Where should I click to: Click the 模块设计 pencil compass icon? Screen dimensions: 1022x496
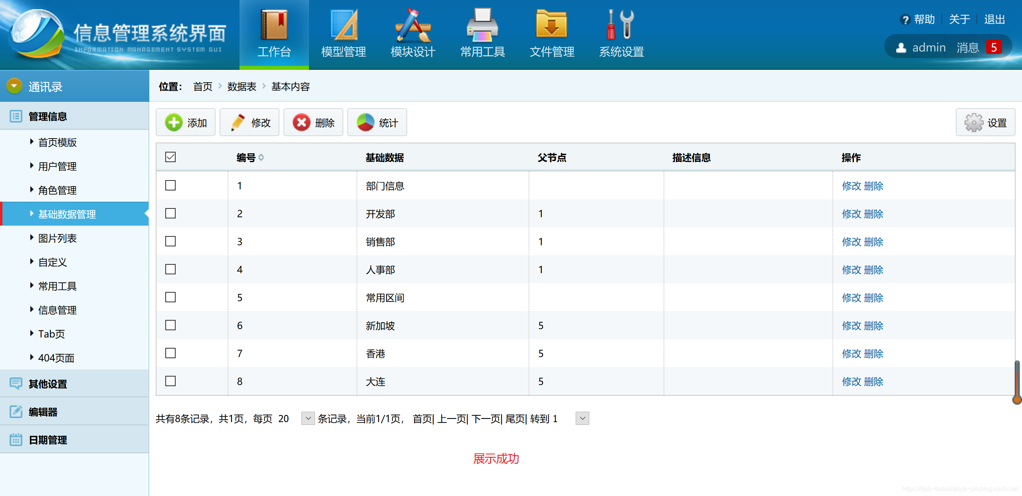point(413,25)
